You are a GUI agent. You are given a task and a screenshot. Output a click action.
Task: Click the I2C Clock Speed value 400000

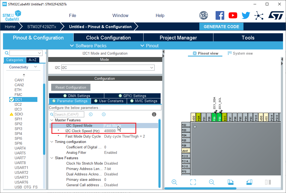point(110,131)
